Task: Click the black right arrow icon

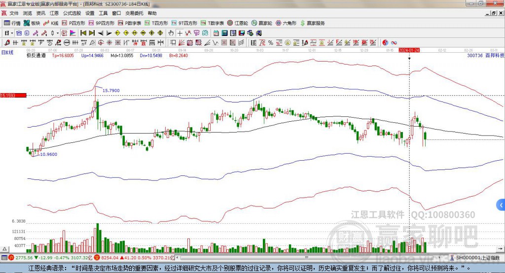Action: 109,33
